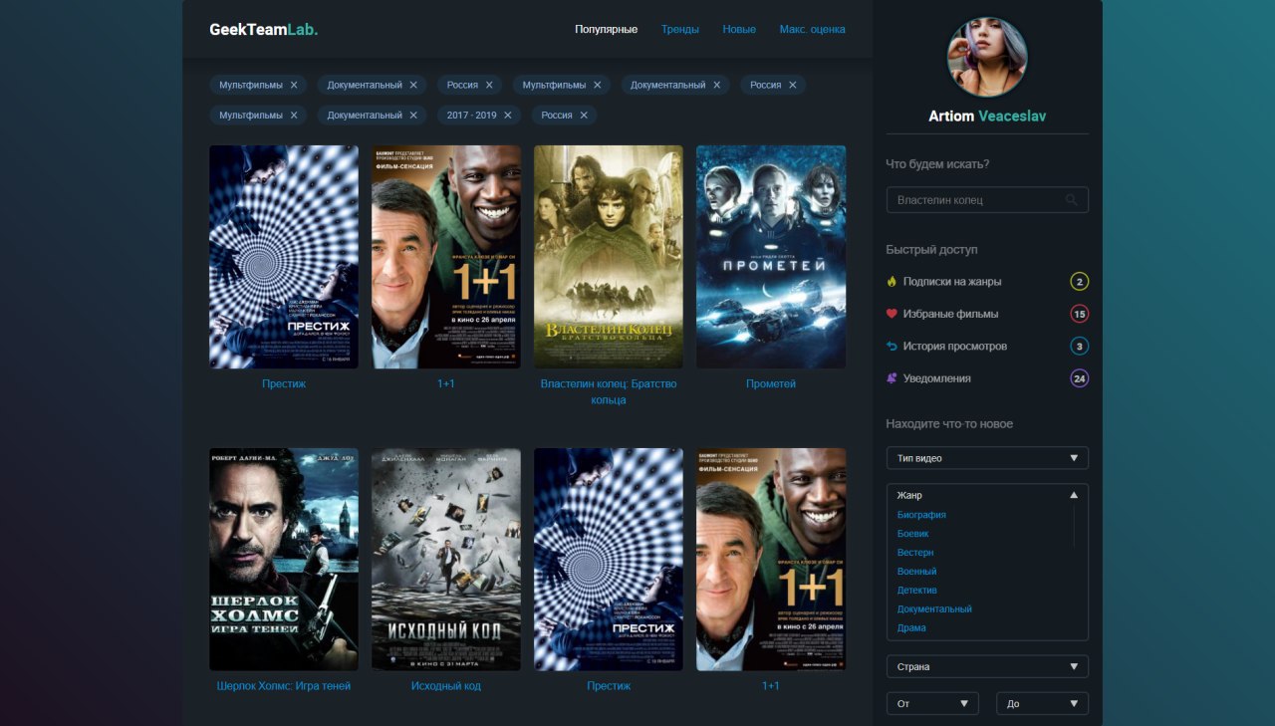Screen dimensions: 1275x726
Task: Switch to the Тренды tab
Action: [680, 29]
